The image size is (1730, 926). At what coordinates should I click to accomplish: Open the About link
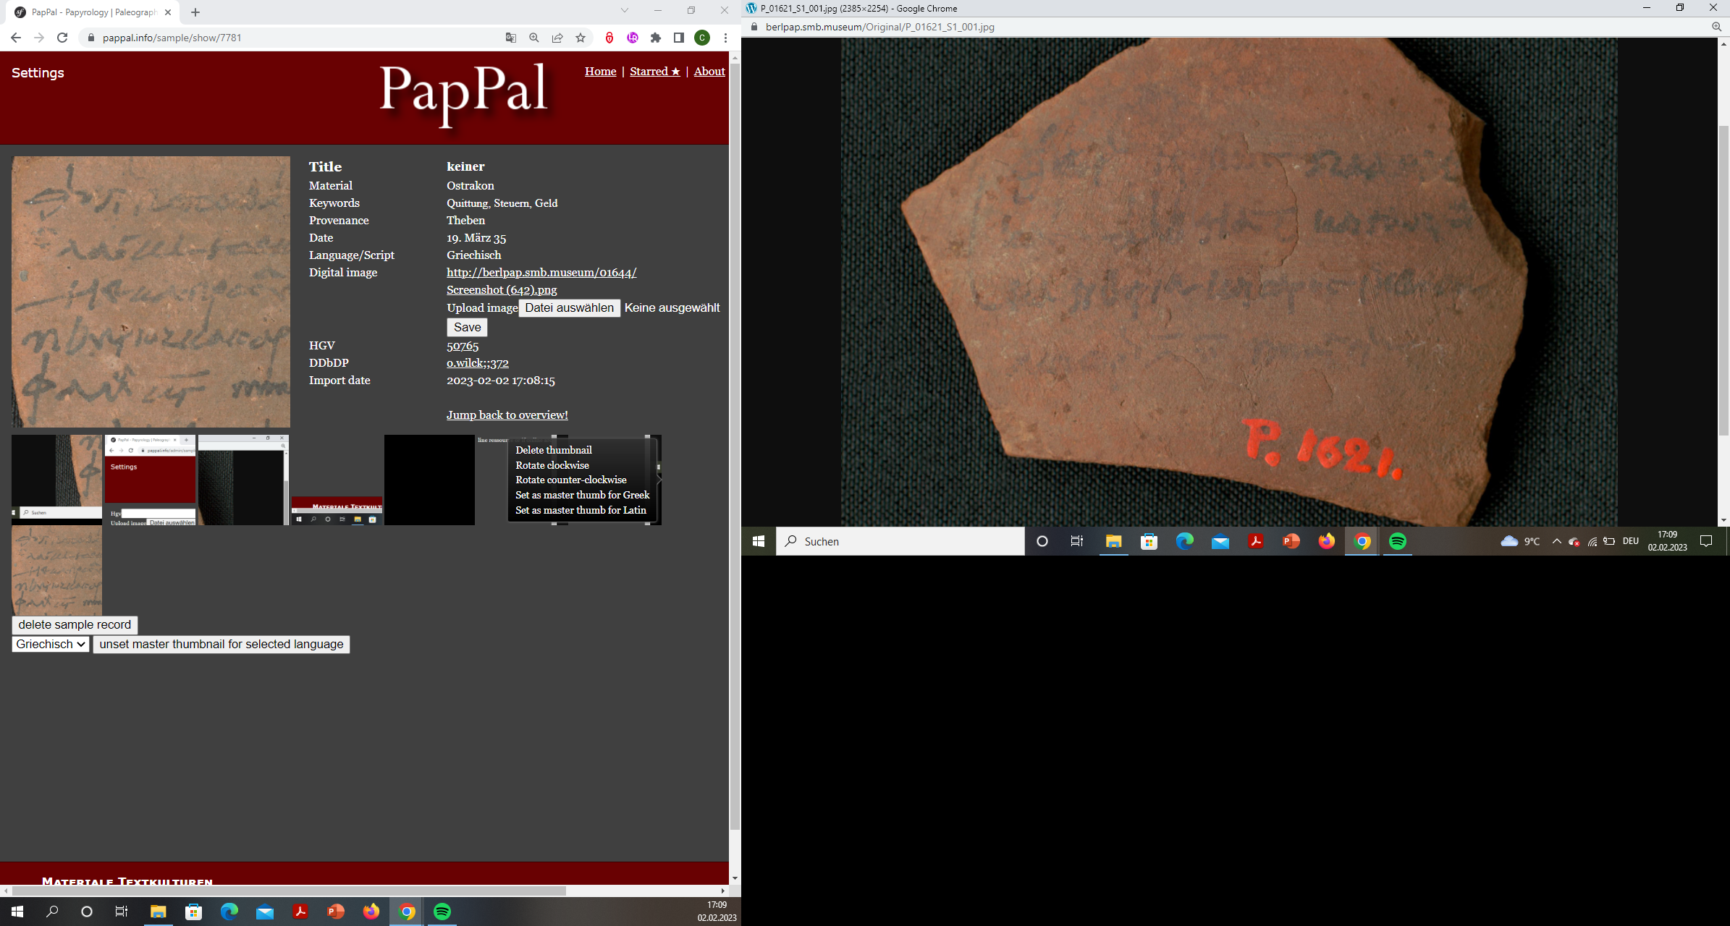point(709,72)
